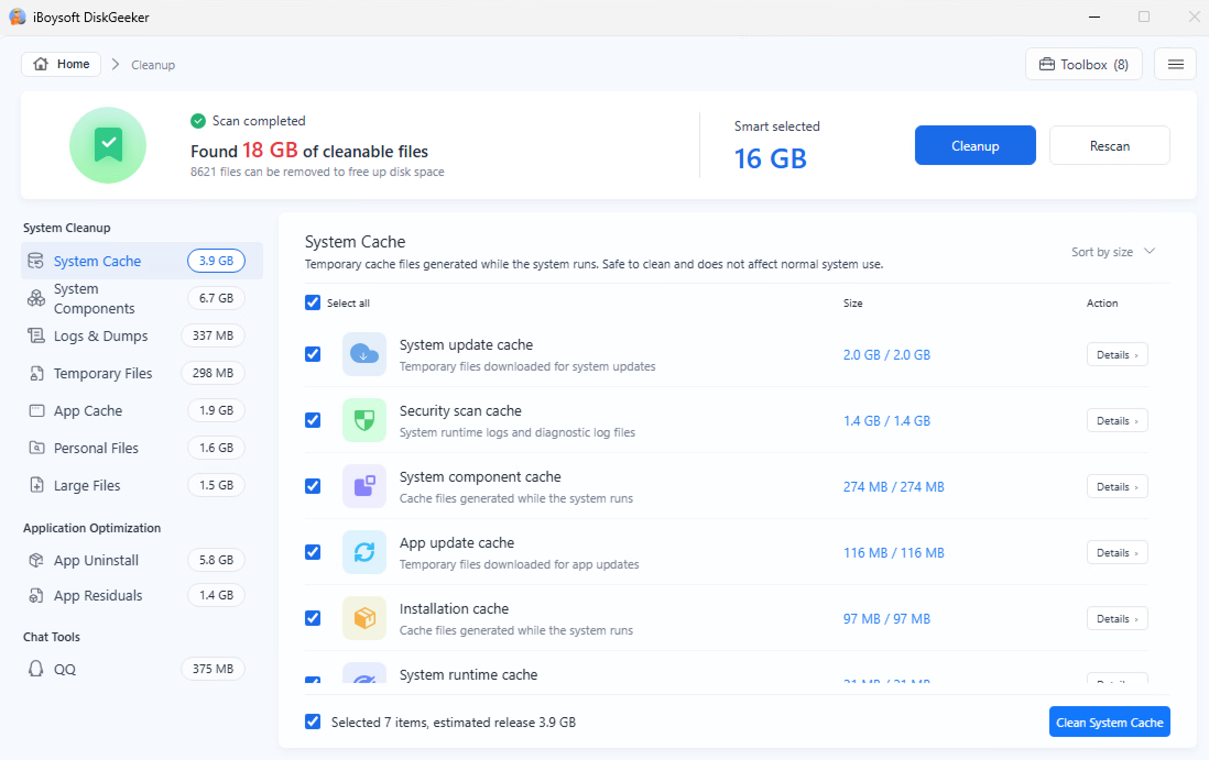Click the Home house icon
Viewport: 1209px width, 760px height.
40,64
